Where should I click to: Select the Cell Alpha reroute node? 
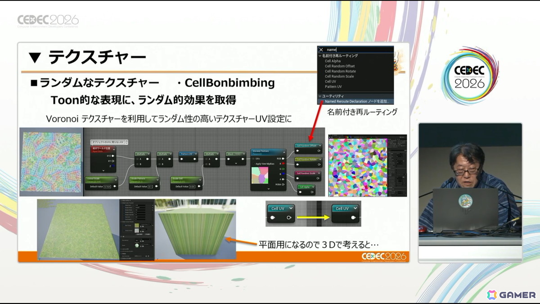306,190
